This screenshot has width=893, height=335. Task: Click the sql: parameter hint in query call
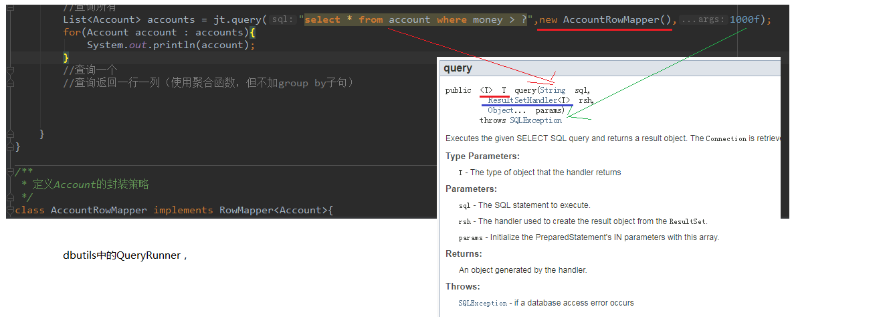(x=283, y=20)
